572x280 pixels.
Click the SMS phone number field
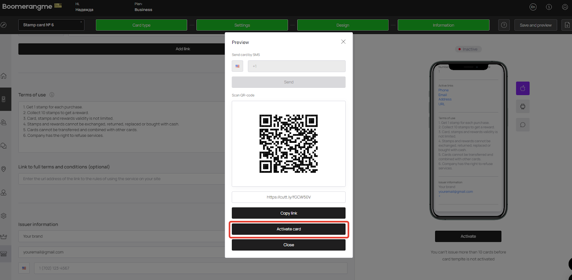(x=297, y=66)
